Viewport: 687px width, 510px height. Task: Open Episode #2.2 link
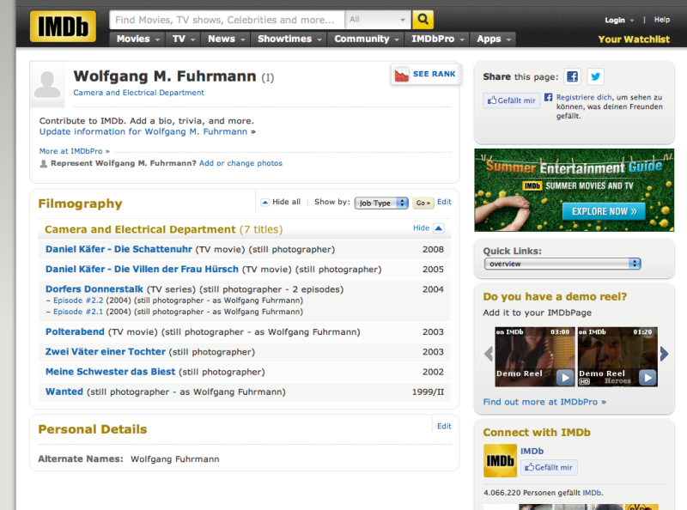(x=78, y=301)
